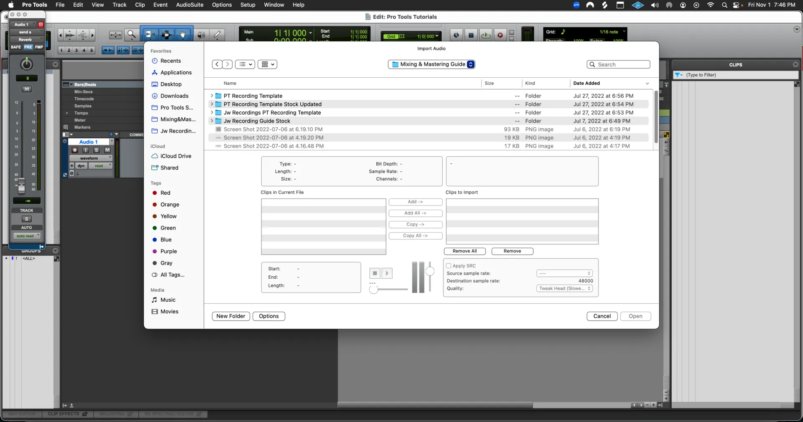Open the Setup menu
Image resolution: width=803 pixels, height=422 pixels.
[248, 5]
